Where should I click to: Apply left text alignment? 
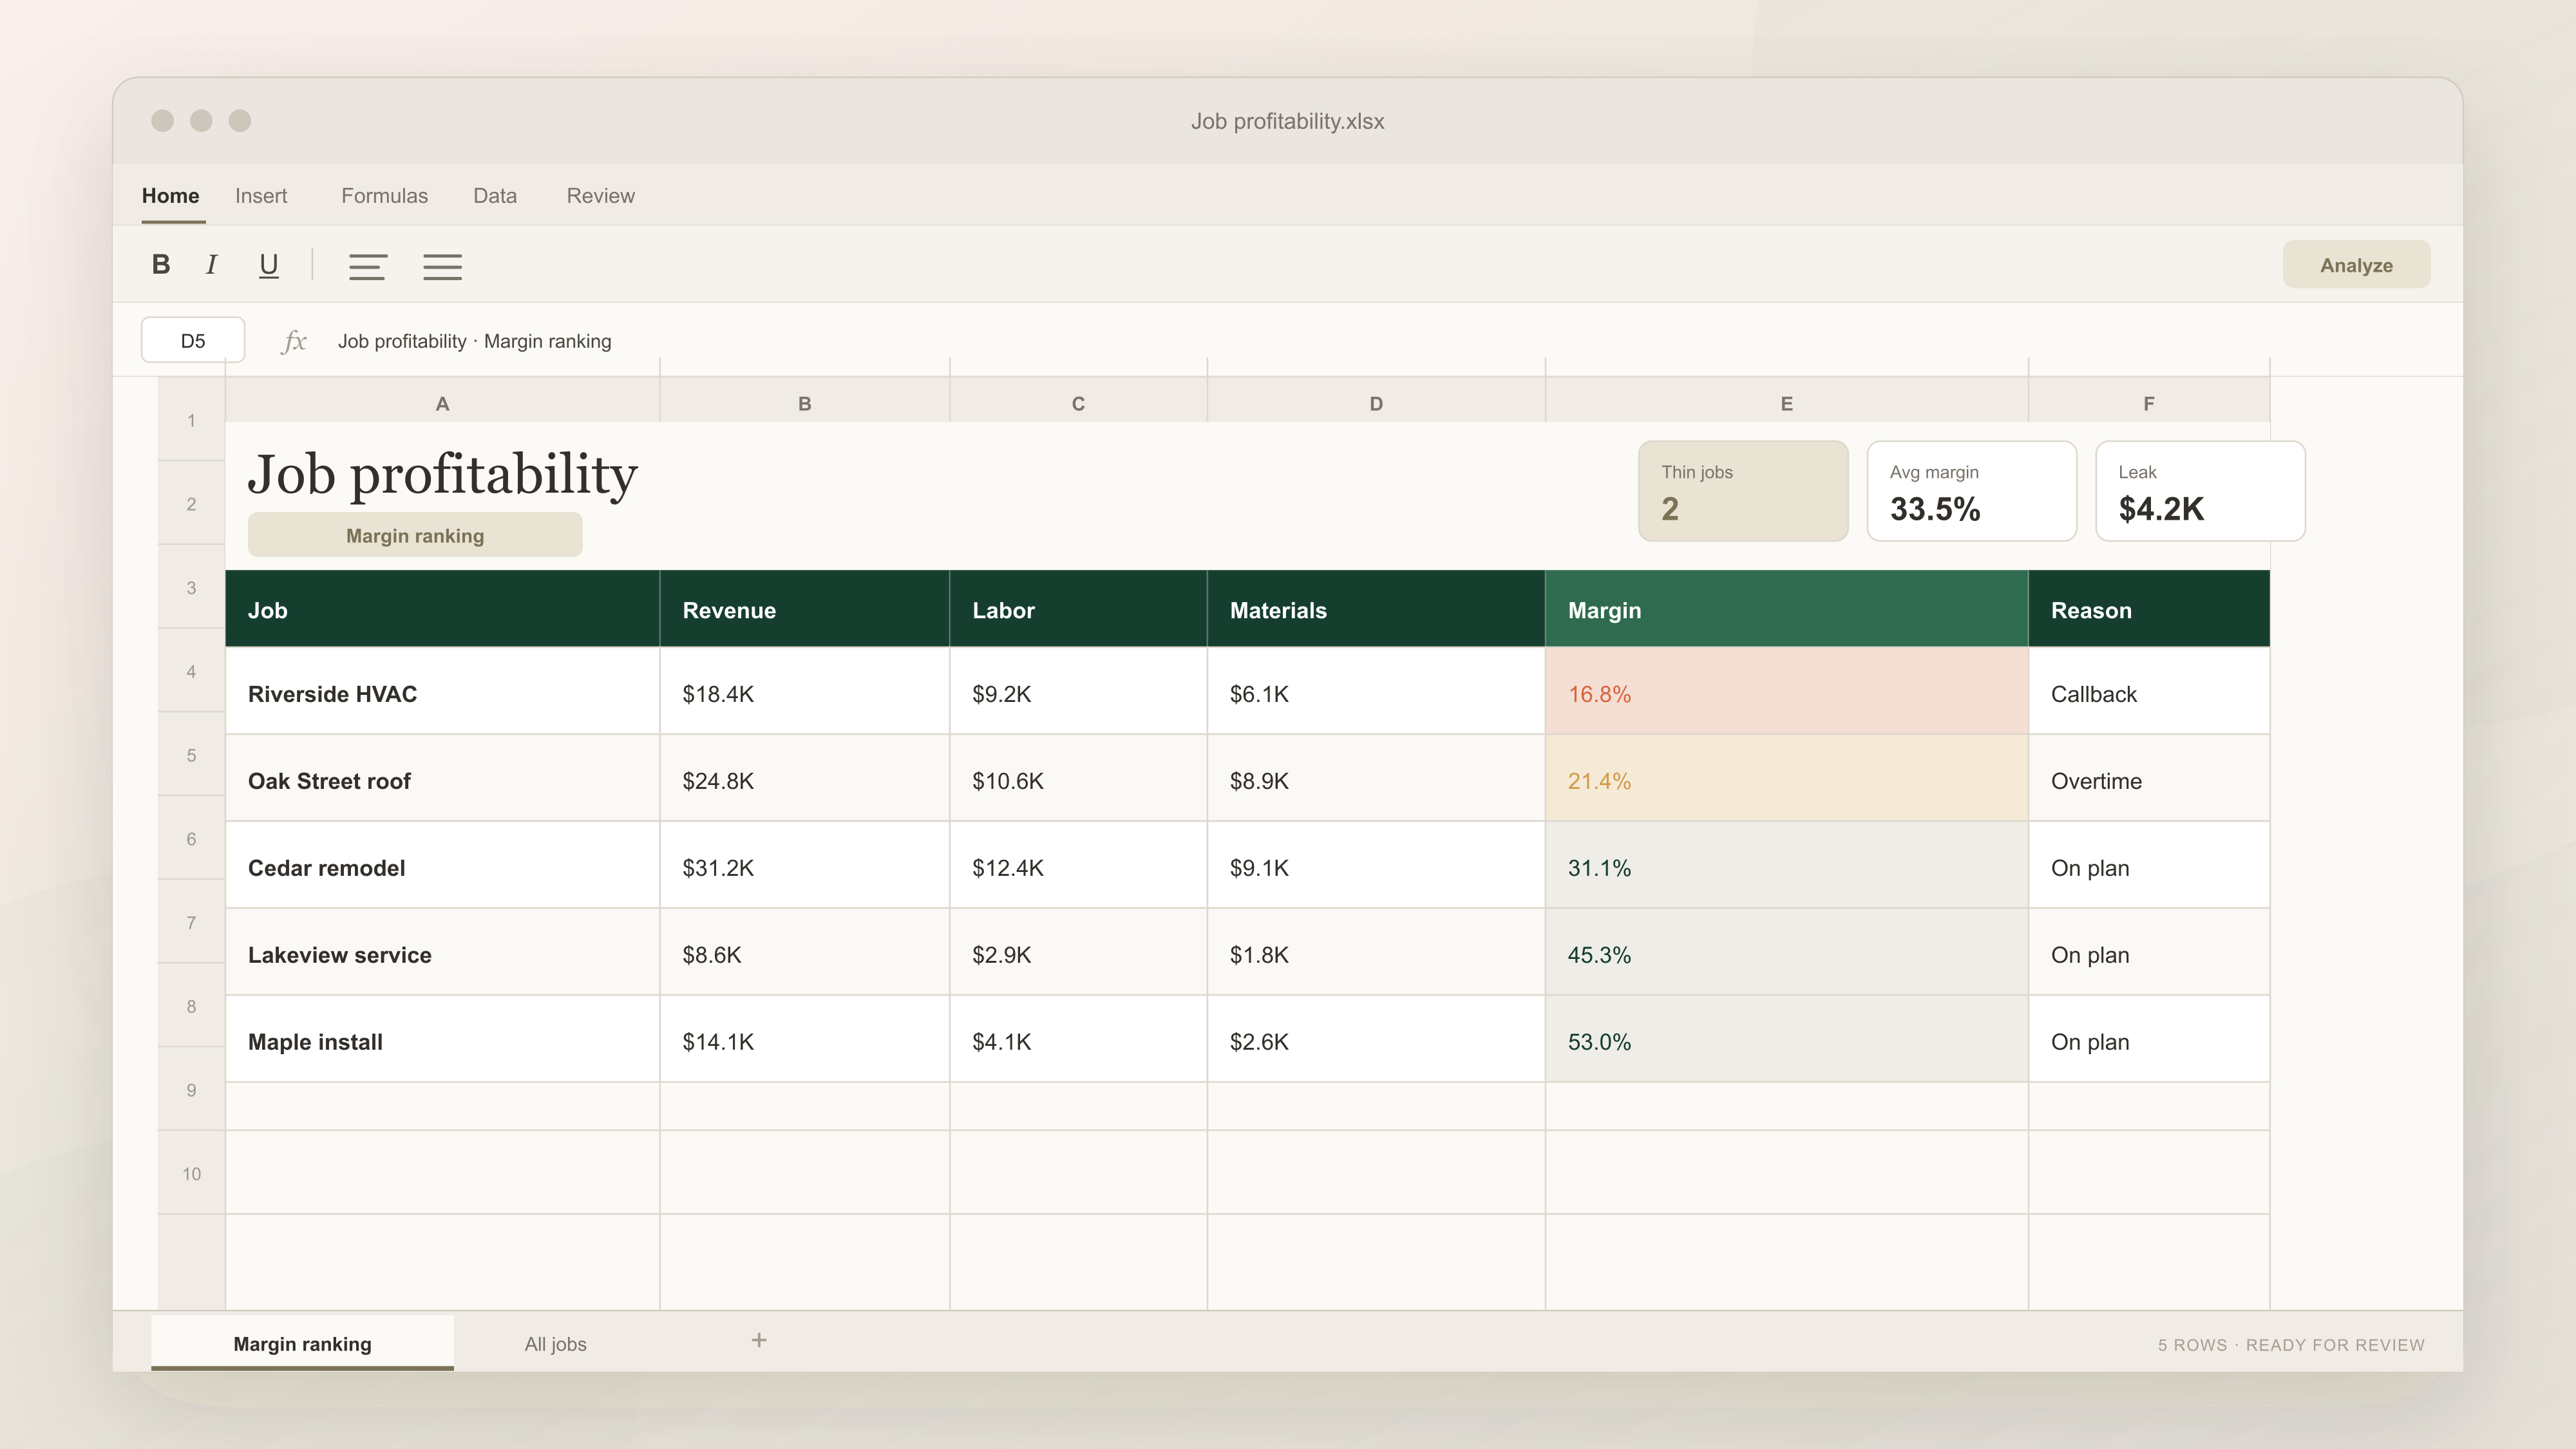pyautogui.click(x=368, y=267)
